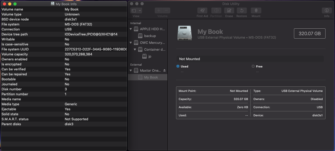Mount the My Book volume

point(256,11)
